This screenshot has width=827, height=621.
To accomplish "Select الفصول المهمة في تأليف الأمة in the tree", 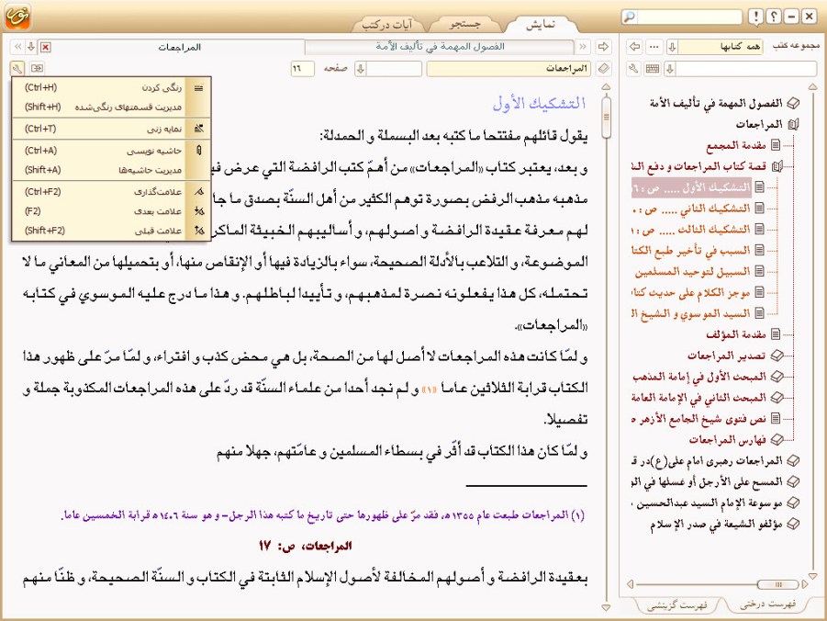I will tap(716, 104).
